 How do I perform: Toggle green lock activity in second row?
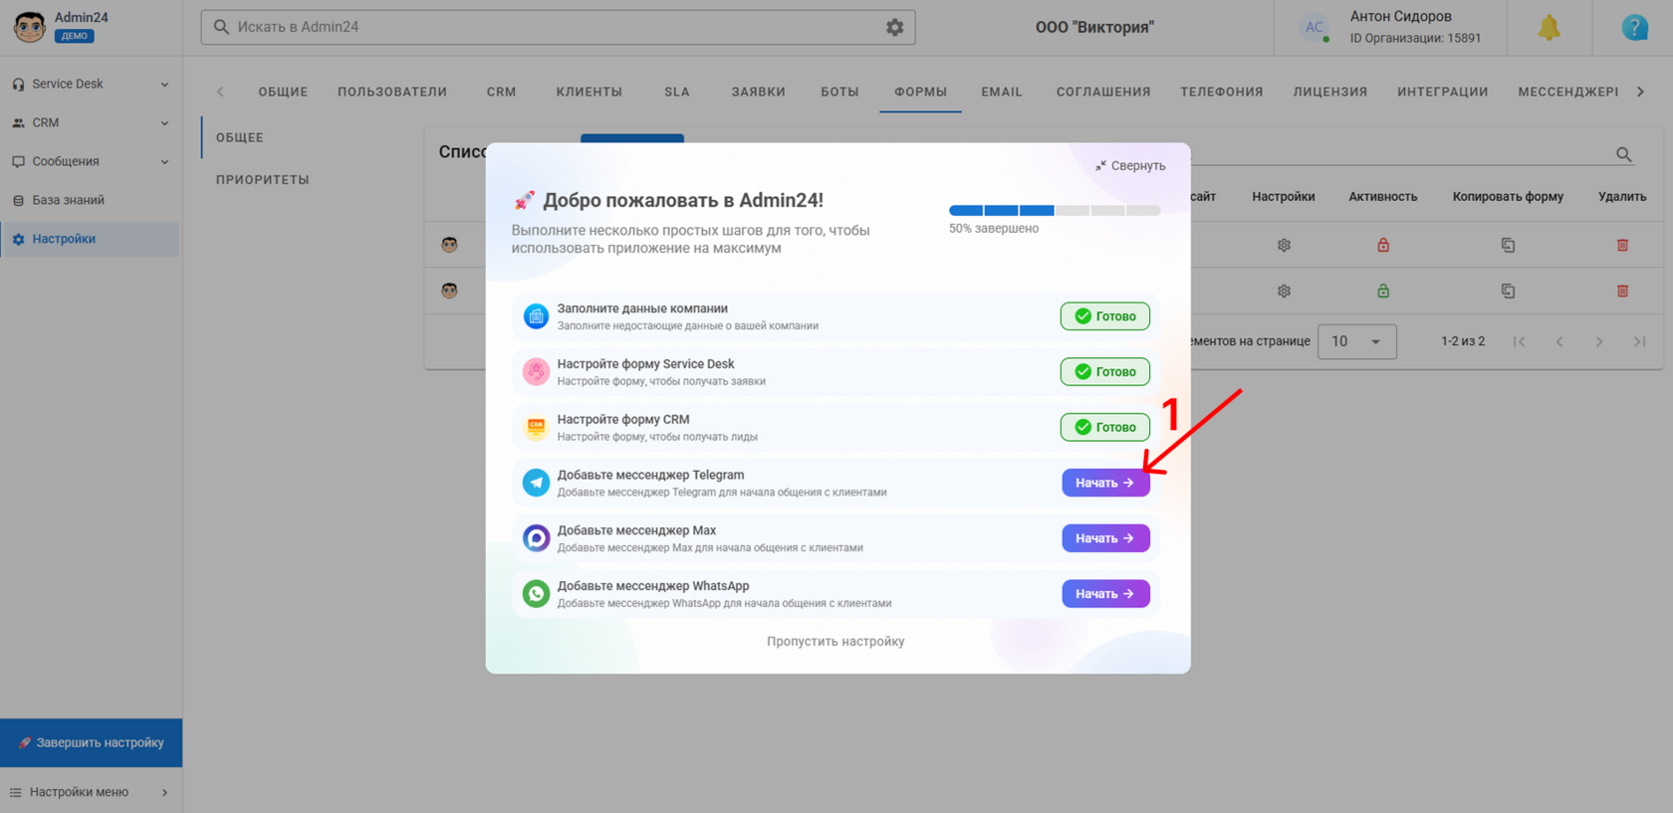pos(1383,292)
